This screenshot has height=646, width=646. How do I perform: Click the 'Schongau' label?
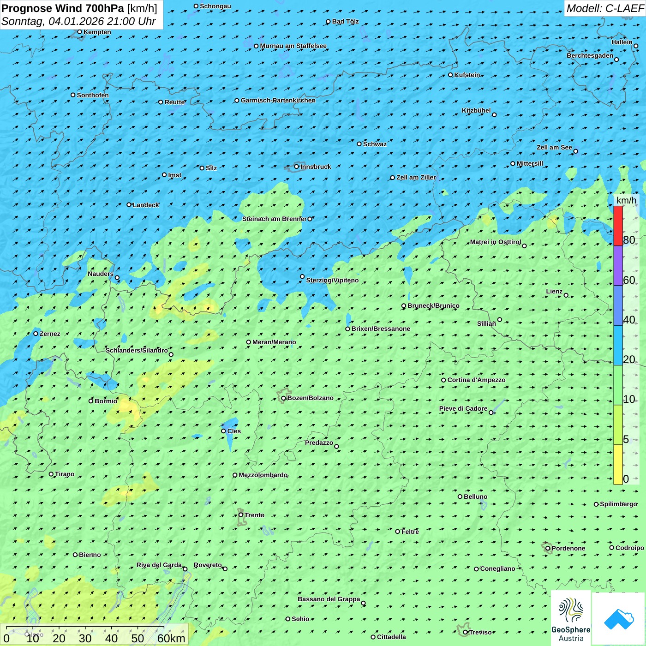tap(215, 6)
